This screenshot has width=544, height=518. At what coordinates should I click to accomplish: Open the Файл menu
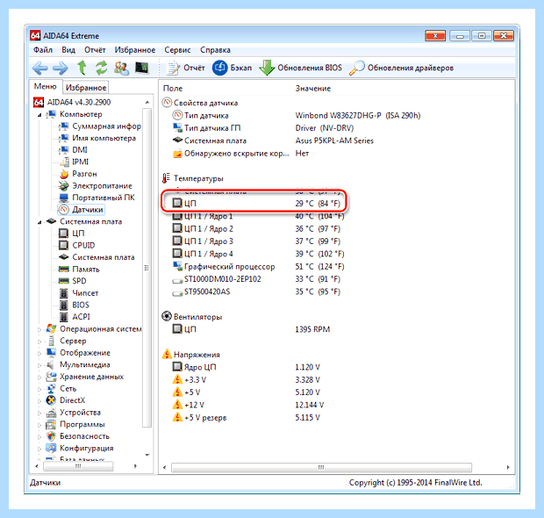(43, 50)
